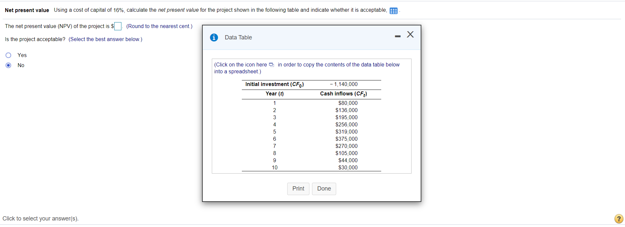Click the Yes answer label

coord(22,55)
